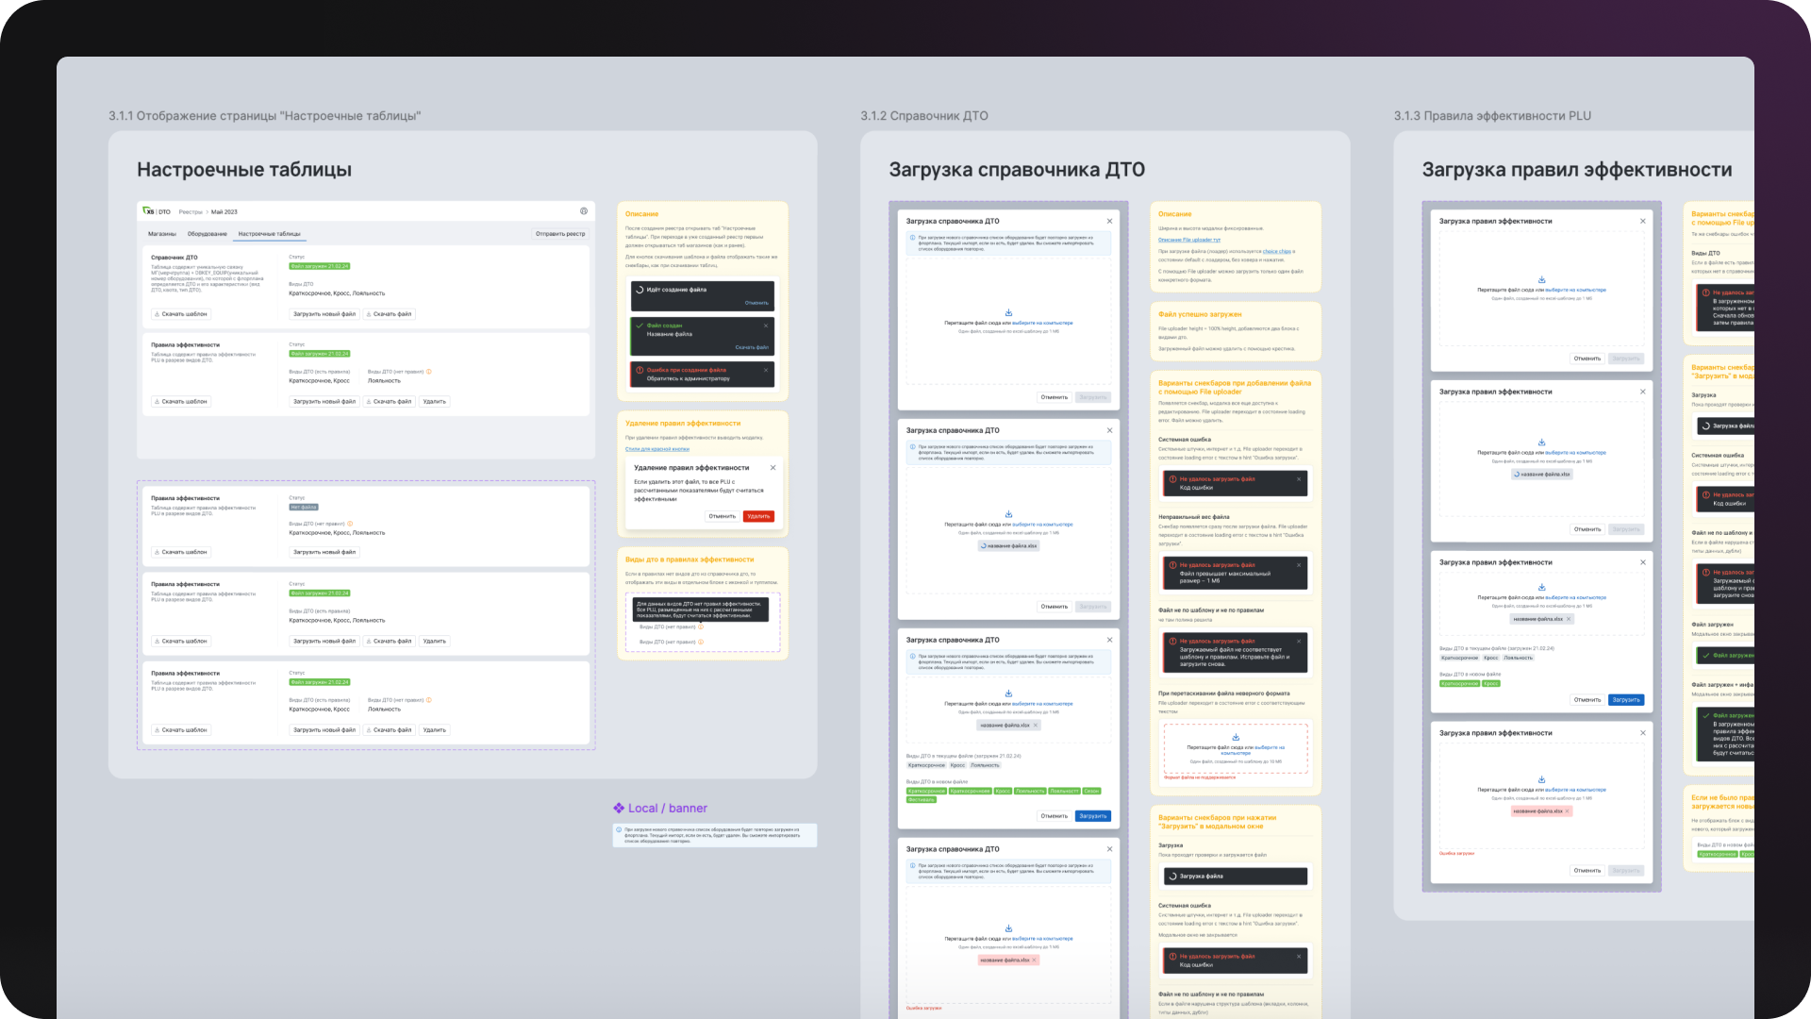1811x1019 pixels.
Task: Click выберите на компьютере in empty правил эффективности modal
Action: pos(1575,290)
